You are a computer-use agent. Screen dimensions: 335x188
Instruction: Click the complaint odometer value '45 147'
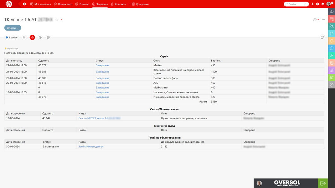[46, 118]
